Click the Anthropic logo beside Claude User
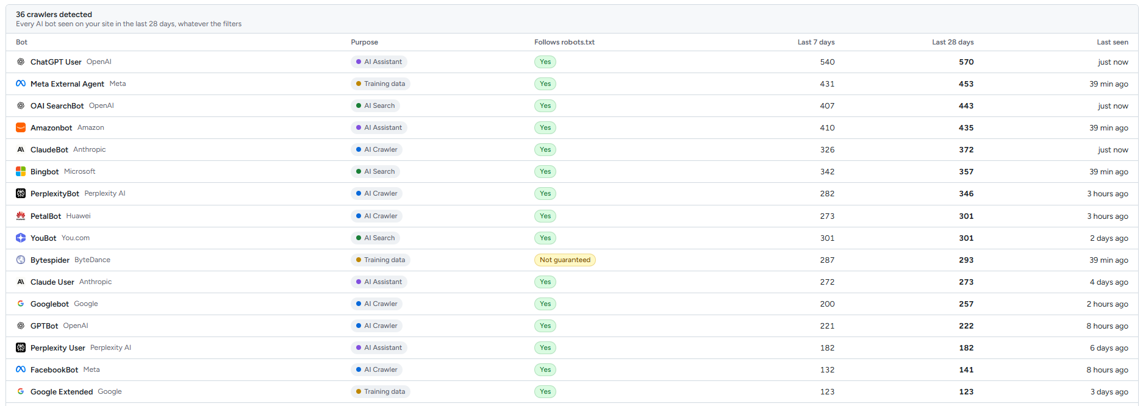Screen dimensions: 1143x406 pyautogui.click(x=21, y=282)
